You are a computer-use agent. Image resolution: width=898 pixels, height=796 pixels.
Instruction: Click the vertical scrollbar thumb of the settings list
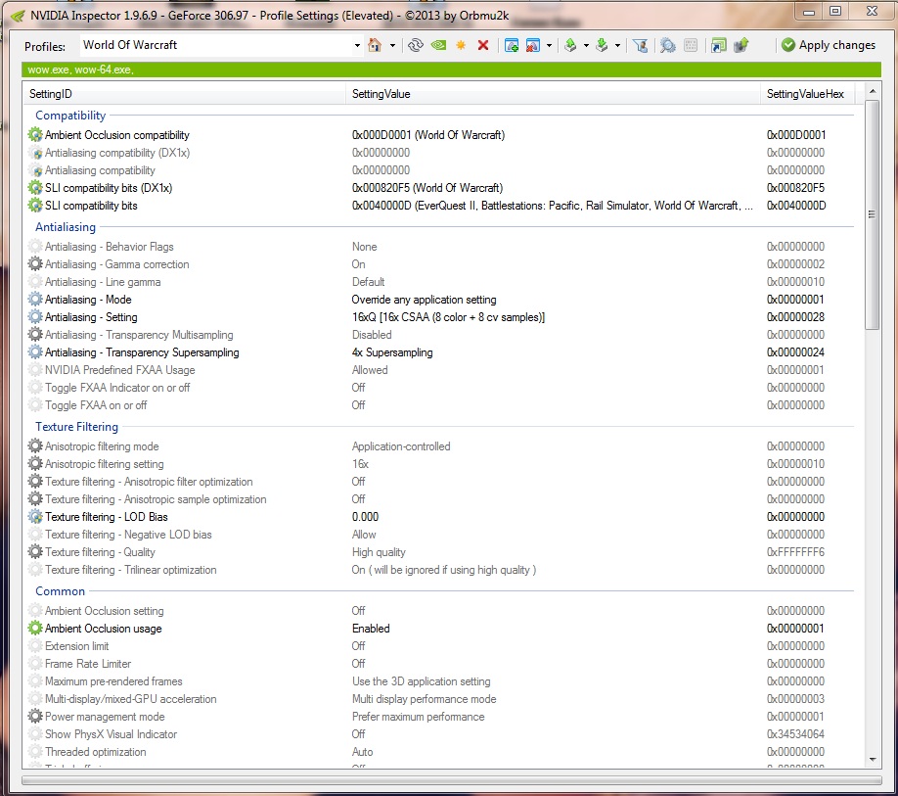tap(873, 214)
